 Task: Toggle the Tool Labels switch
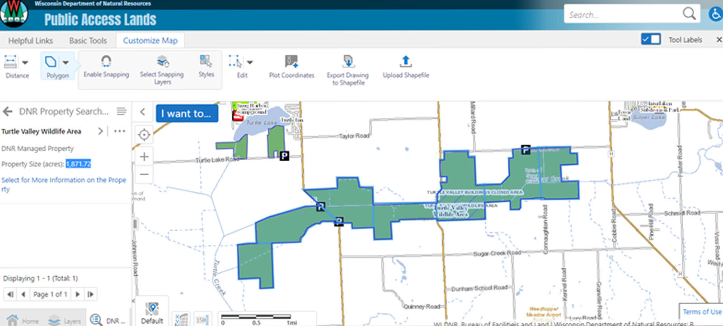[651, 39]
